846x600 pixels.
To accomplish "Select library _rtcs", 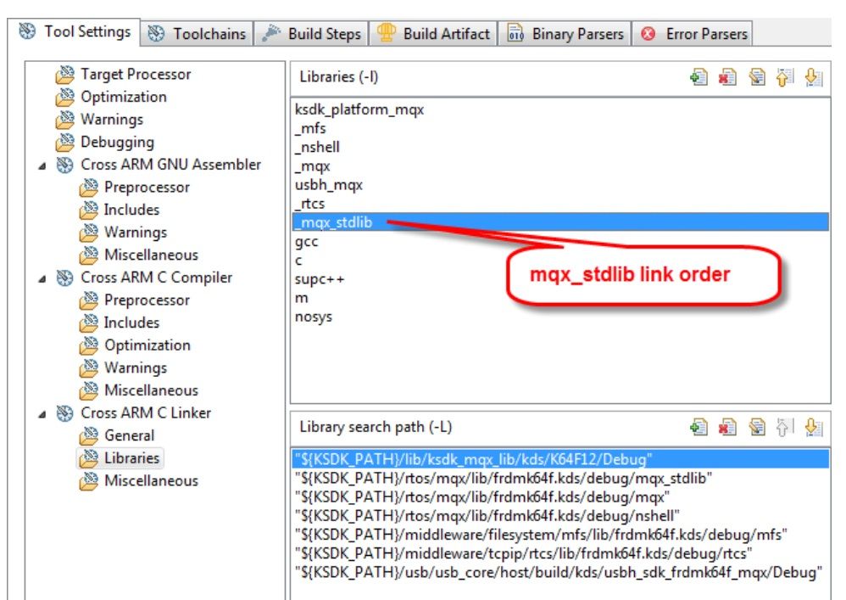I will click(x=560, y=205).
